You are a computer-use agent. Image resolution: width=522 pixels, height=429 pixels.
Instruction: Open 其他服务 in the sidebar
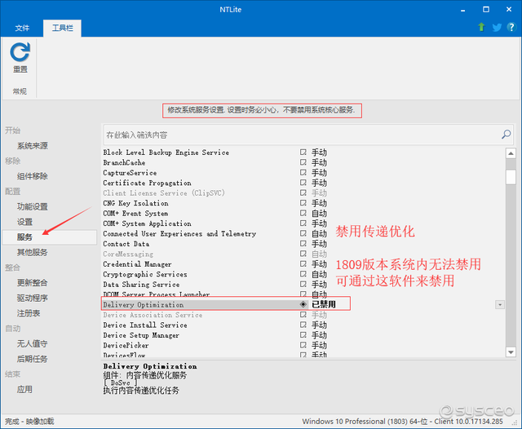point(33,252)
